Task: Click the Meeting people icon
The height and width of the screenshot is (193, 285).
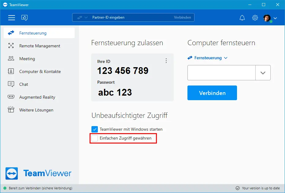Action: pyautogui.click(x=11, y=58)
